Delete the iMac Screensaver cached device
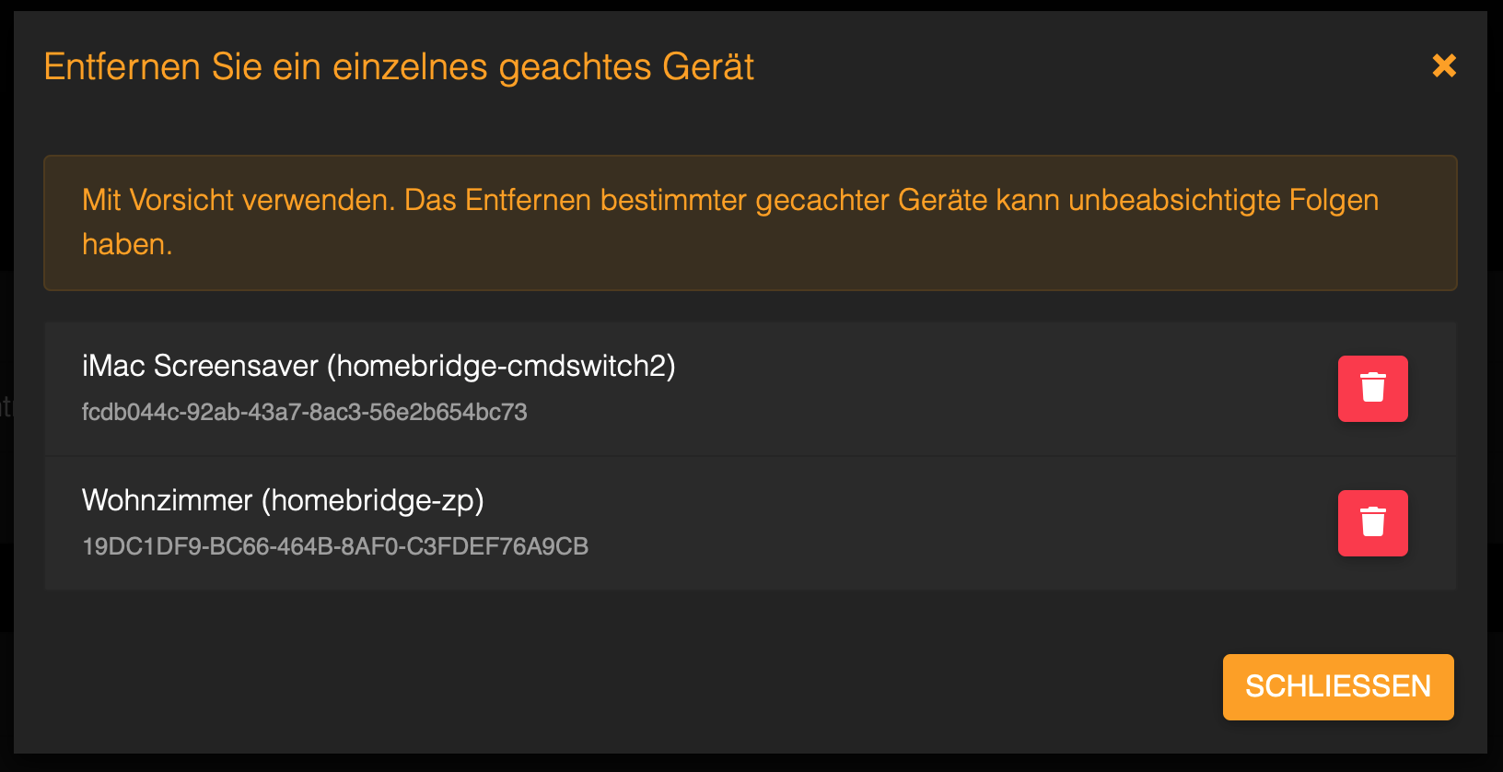1503x772 pixels. 1372,389
